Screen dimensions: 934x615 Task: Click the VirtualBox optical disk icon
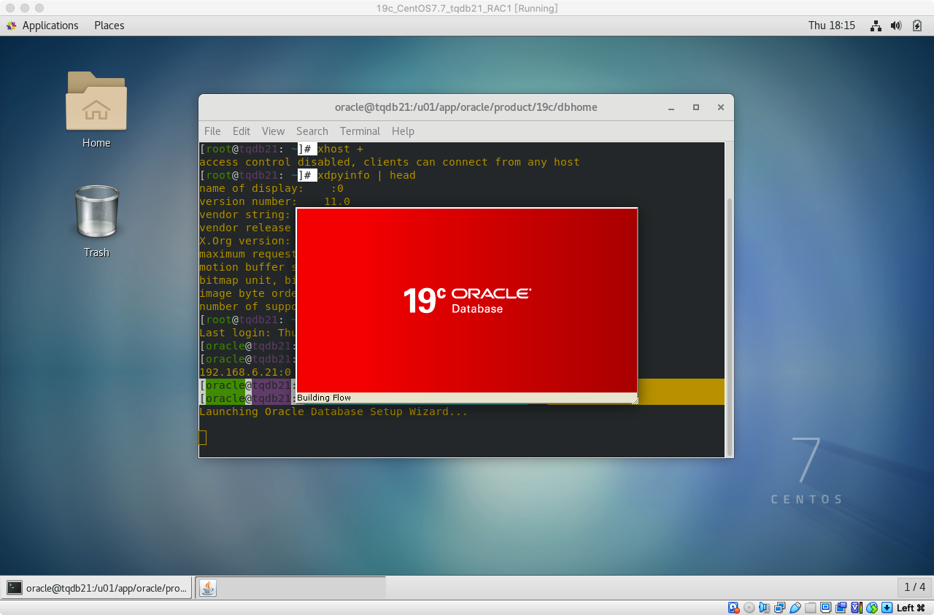point(749,608)
